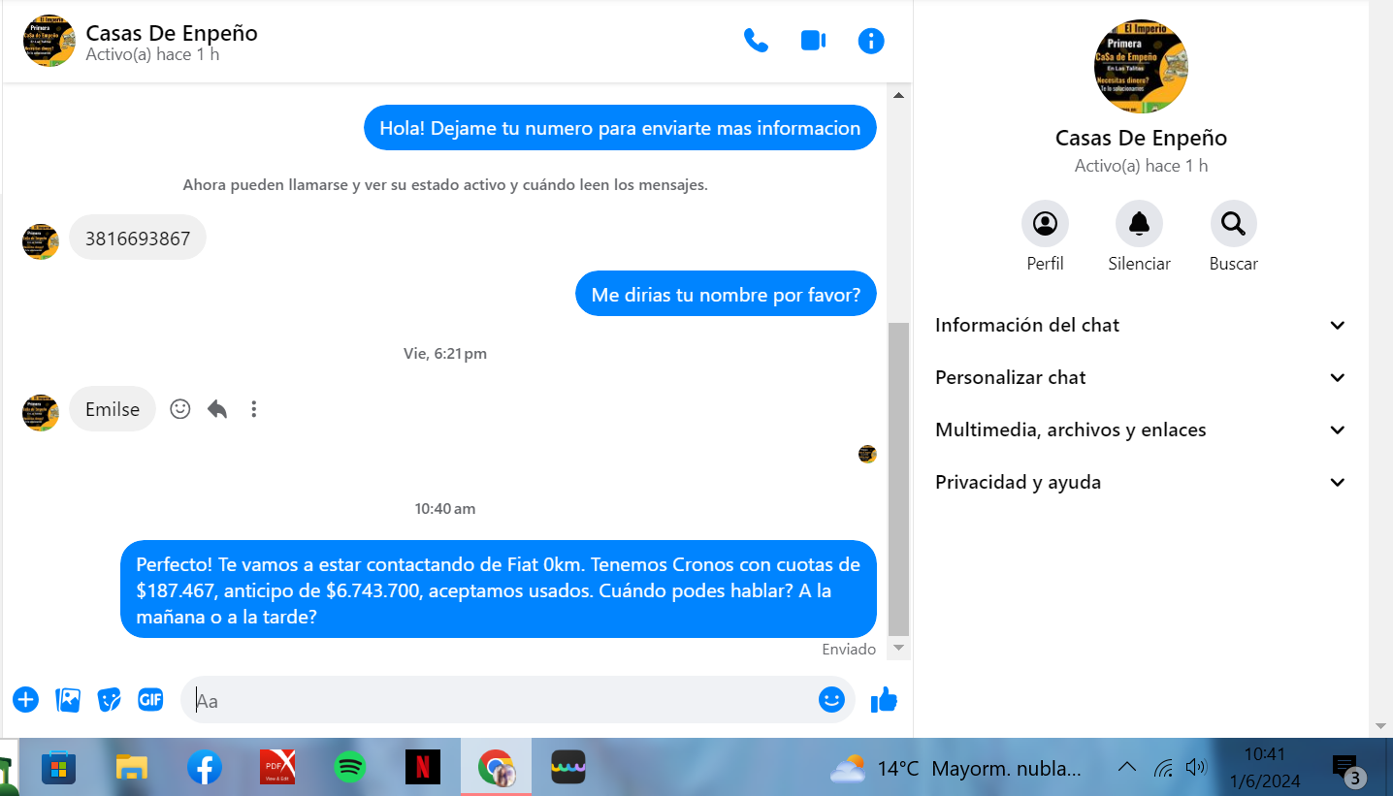Click the Fiat 0km Cronos offer message
The height and width of the screenshot is (796, 1393).
(x=499, y=589)
